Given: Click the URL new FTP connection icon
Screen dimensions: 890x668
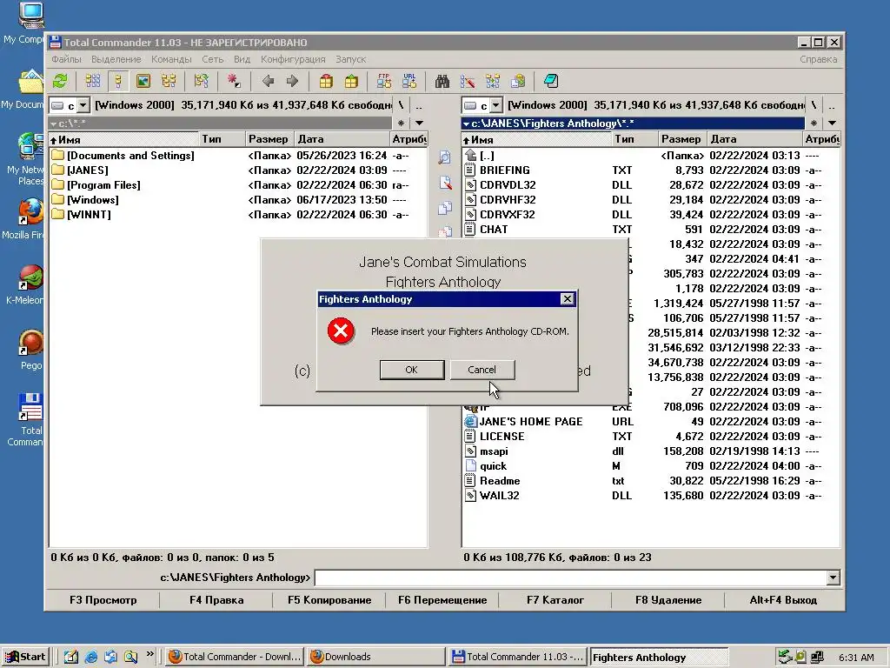Looking at the screenshot, I should [x=409, y=81].
